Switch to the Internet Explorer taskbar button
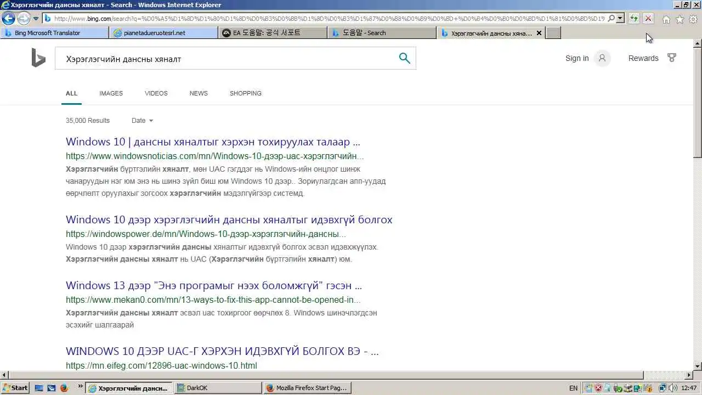 129,388
